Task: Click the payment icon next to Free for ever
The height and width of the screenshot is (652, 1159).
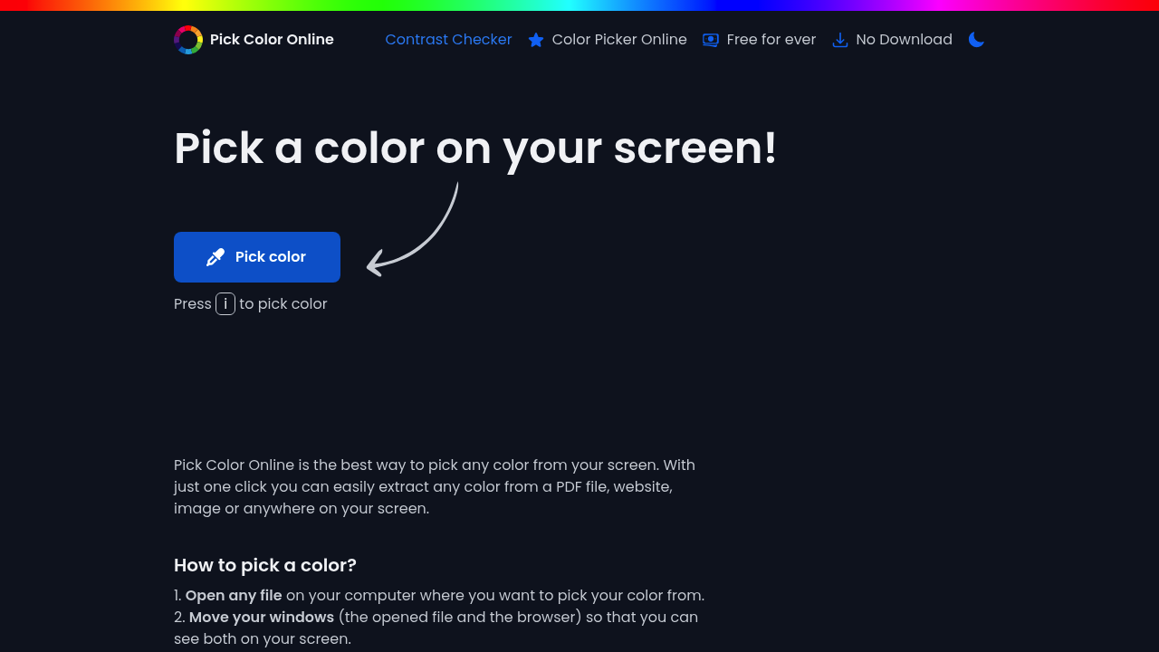Action: pos(710,40)
